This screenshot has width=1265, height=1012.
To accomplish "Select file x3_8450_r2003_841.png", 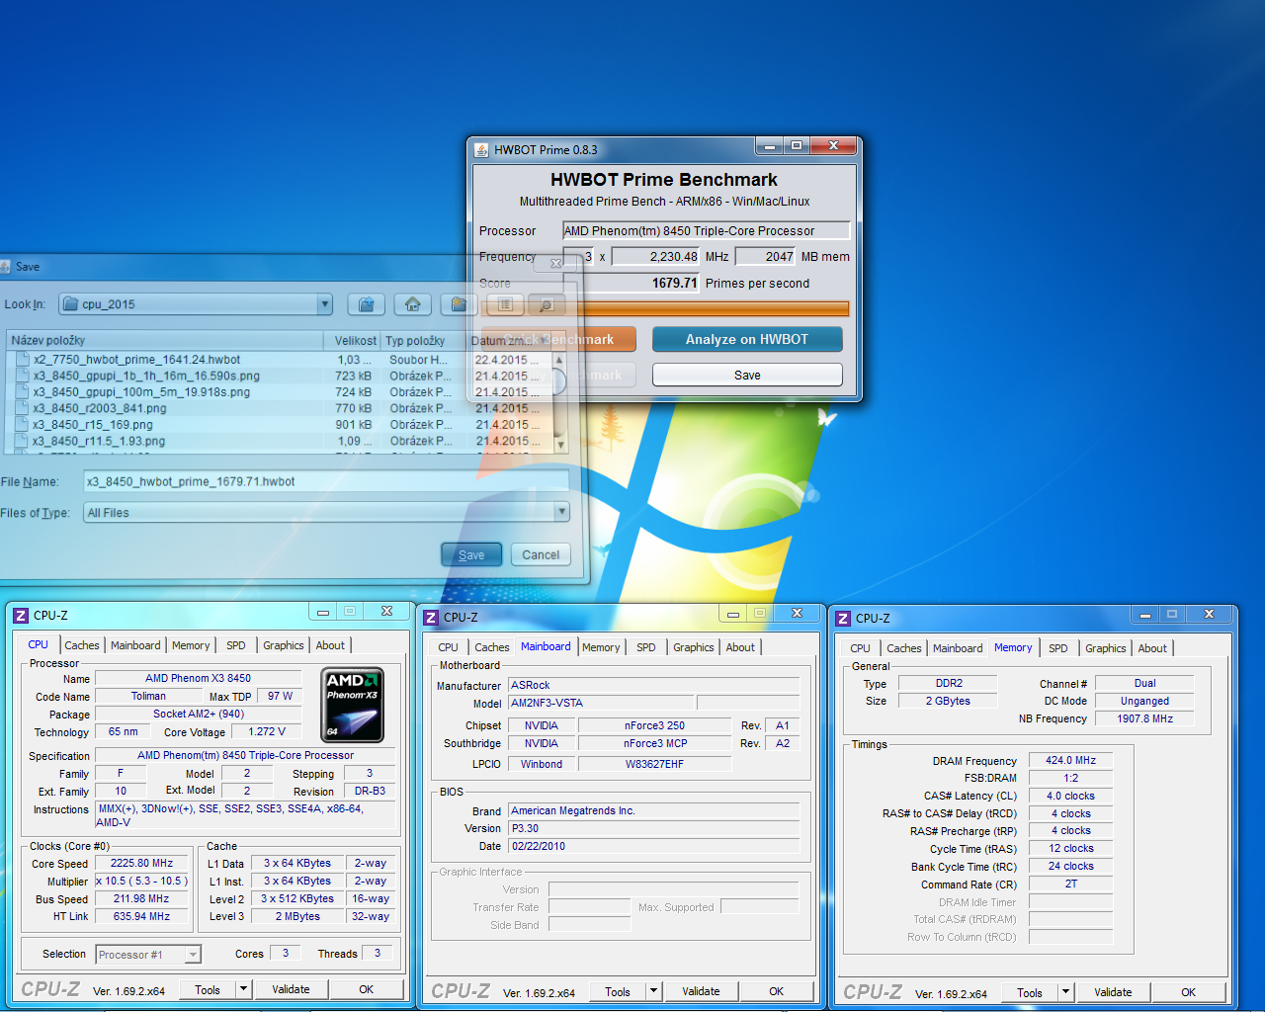I will [99, 408].
